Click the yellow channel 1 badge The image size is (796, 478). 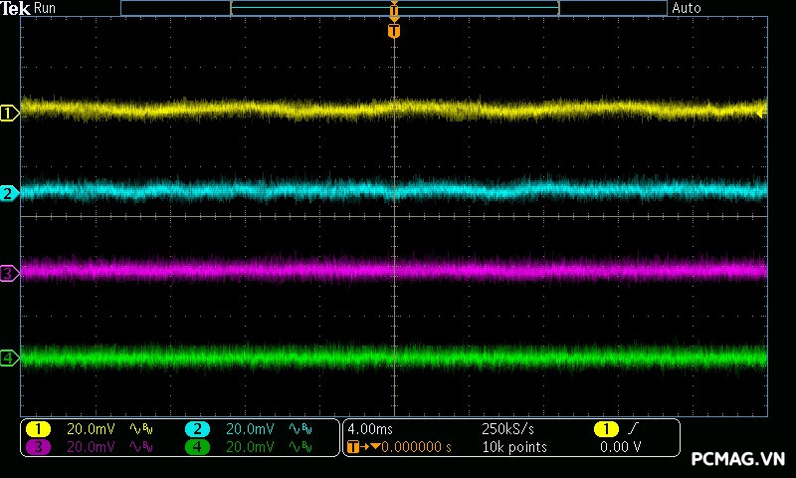(38, 428)
